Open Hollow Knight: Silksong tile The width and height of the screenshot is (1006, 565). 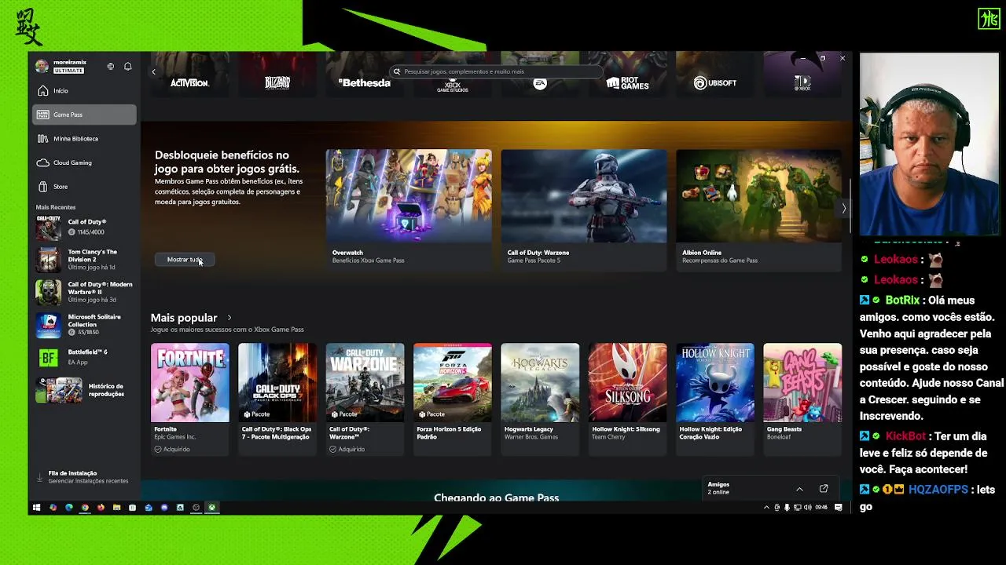tap(628, 399)
